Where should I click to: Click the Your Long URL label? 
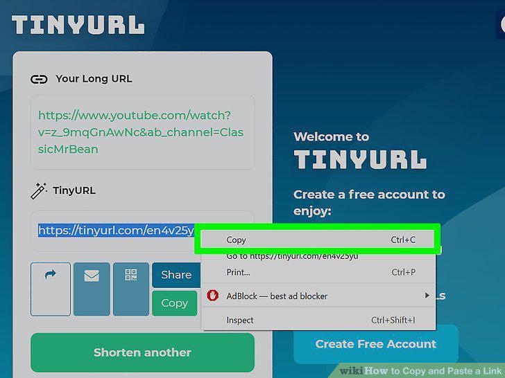point(94,79)
